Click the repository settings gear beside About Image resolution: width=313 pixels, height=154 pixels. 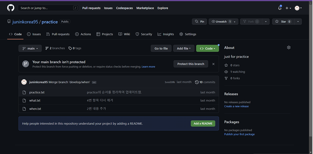(x=289, y=47)
